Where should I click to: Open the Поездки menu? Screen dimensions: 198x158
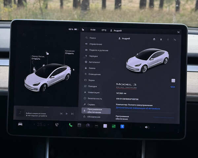pos(90,86)
